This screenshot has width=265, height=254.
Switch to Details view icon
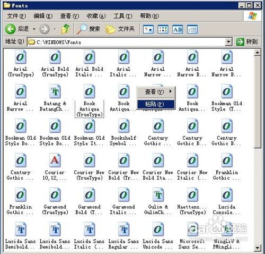(192, 29)
